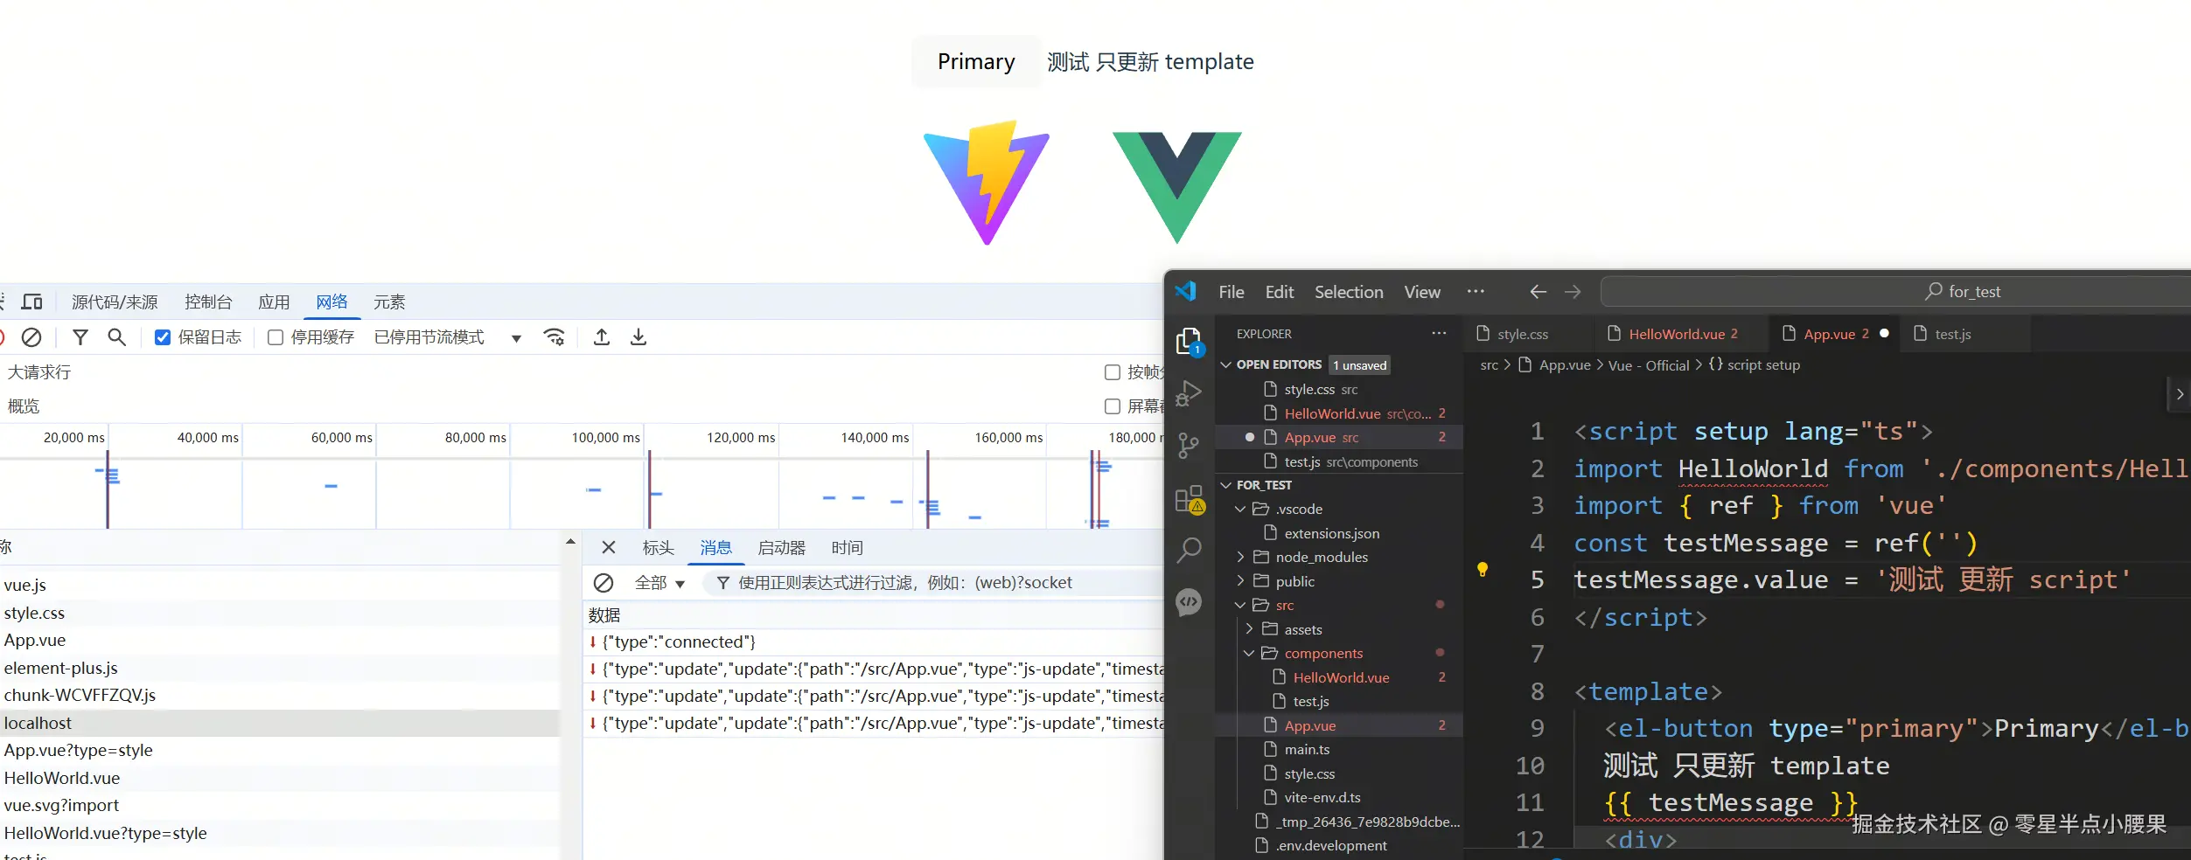The height and width of the screenshot is (860, 2191).
Task: Open Run and Debug in VS Code
Action: click(1189, 393)
